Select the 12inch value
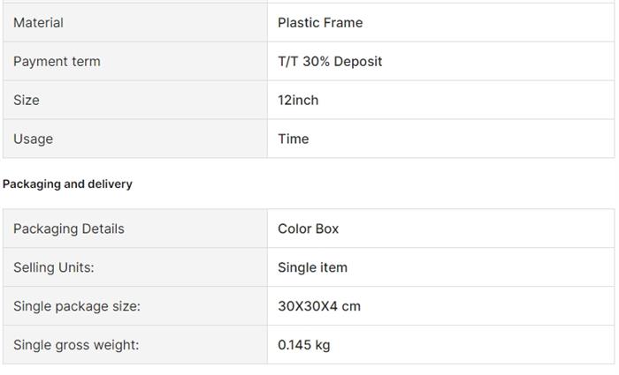Screen dimensions: 619x375 click(298, 100)
